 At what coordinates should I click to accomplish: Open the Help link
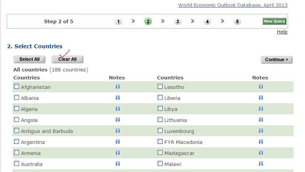282,32
